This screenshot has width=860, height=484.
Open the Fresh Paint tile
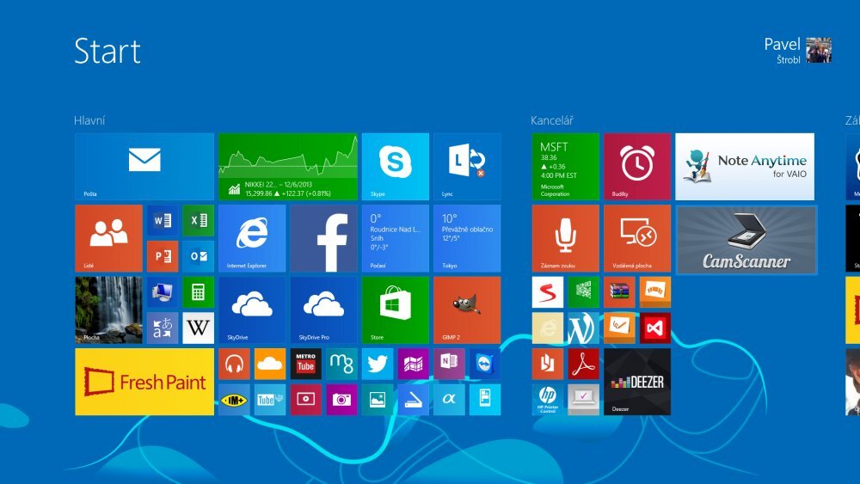click(144, 382)
